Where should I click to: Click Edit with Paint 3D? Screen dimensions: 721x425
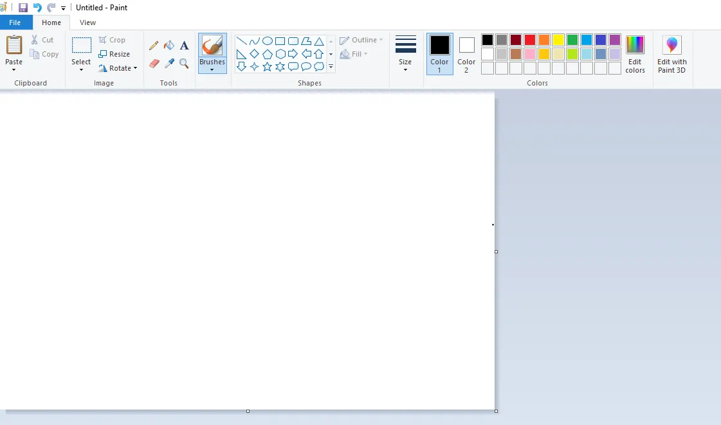click(672, 54)
